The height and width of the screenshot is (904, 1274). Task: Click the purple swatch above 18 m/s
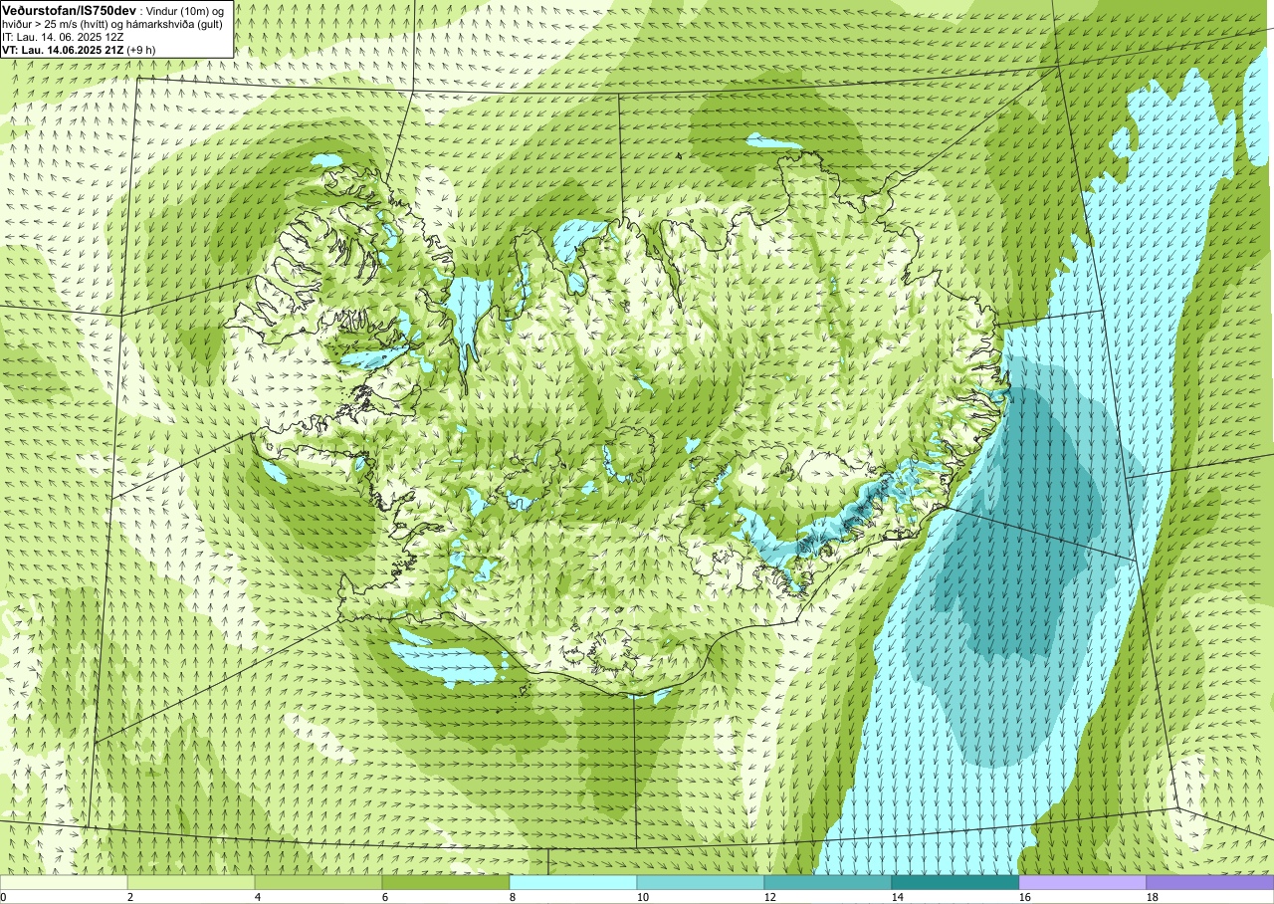click(x=1210, y=882)
